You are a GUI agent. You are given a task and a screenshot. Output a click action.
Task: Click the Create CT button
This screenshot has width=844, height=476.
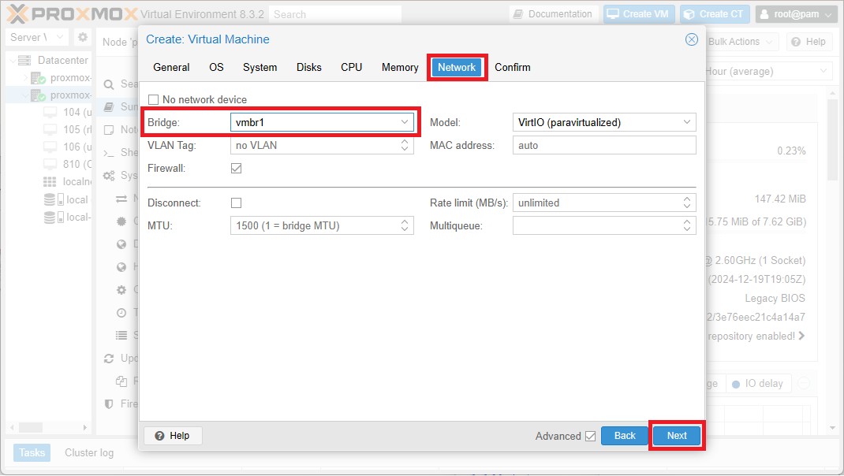click(x=715, y=14)
